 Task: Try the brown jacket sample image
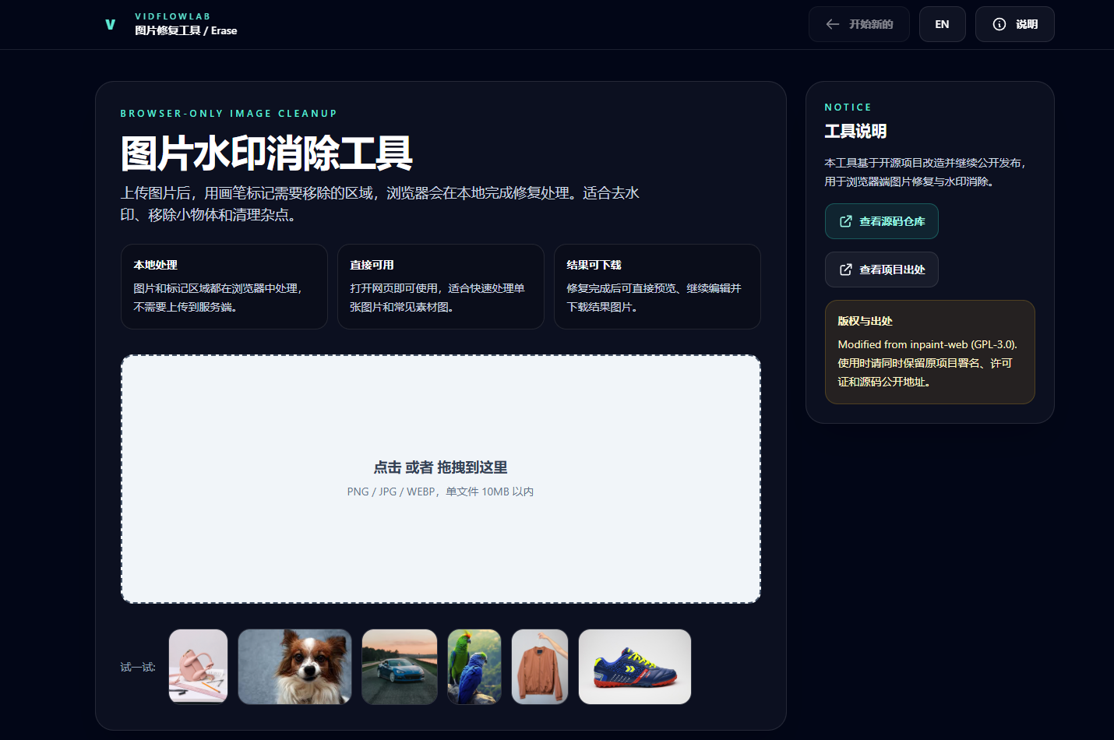click(x=540, y=667)
